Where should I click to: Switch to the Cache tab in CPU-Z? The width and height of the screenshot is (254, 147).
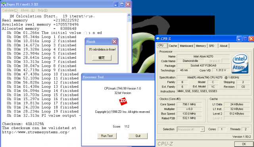173,46
